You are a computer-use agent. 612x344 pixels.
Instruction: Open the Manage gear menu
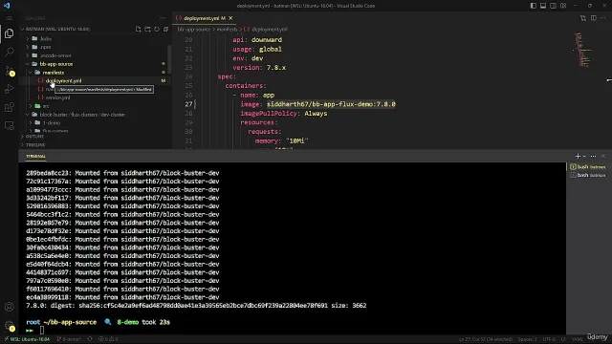(9, 325)
